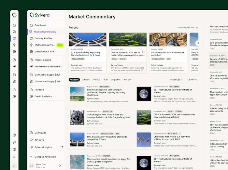Click the JT avatar in expanded sidebar
This screenshot has width=228, height=170.
31,166
